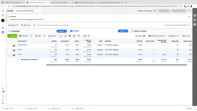Uncheck the Wiley row checkbox
The height and width of the screenshot is (111, 197).
pyautogui.click(x=9, y=55)
